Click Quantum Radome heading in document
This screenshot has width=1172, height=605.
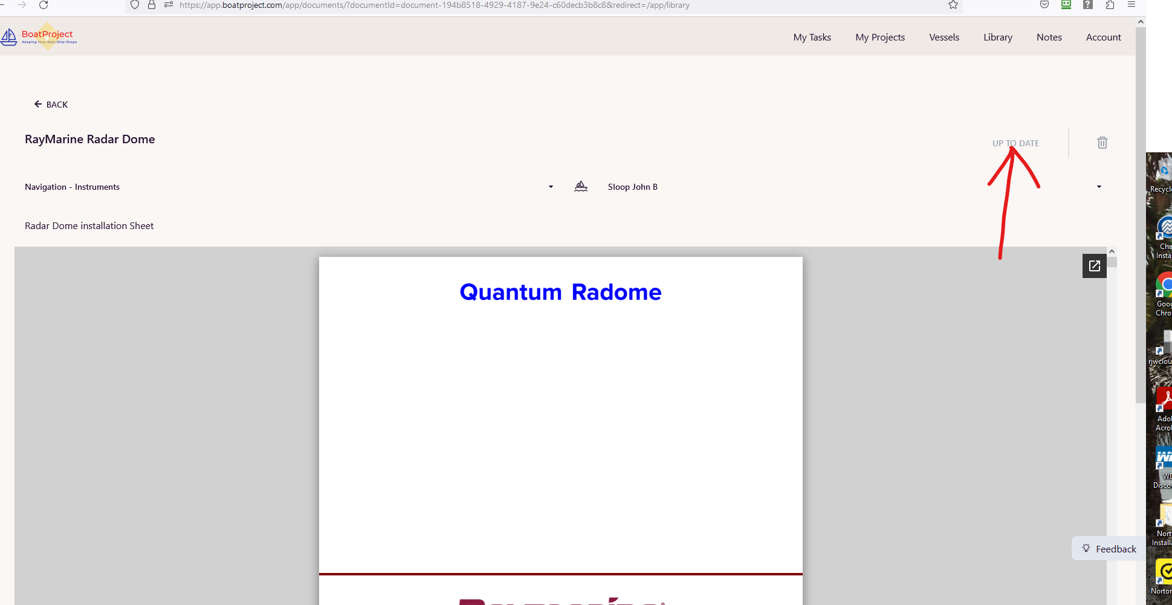[x=560, y=292]
